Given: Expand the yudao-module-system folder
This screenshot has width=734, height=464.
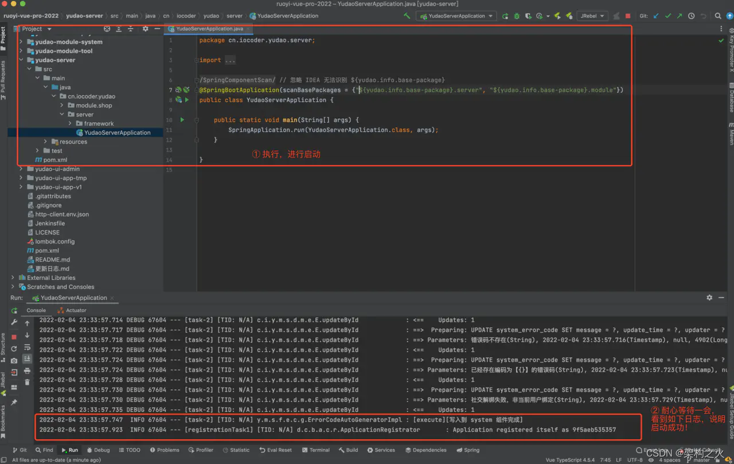Looking at the screenshot, I should pos(21,42).
